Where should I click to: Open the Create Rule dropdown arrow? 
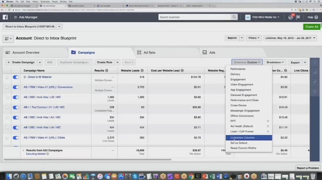[118, 63]
